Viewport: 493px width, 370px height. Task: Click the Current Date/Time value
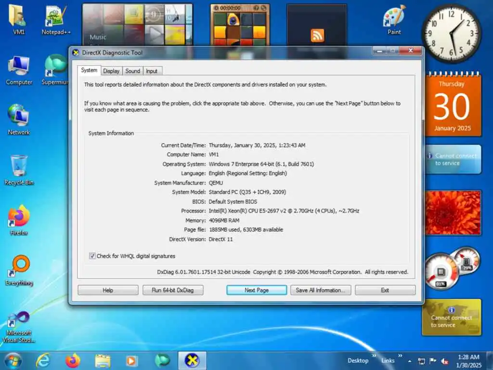pyautogui.click(x=257, y=145)
